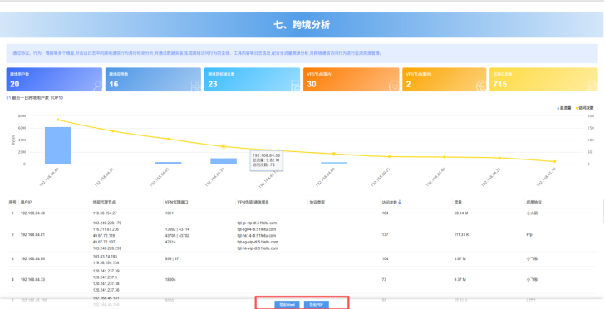Click traffic value 3.67 M
The image size is (605, 309).
(460, 259)
